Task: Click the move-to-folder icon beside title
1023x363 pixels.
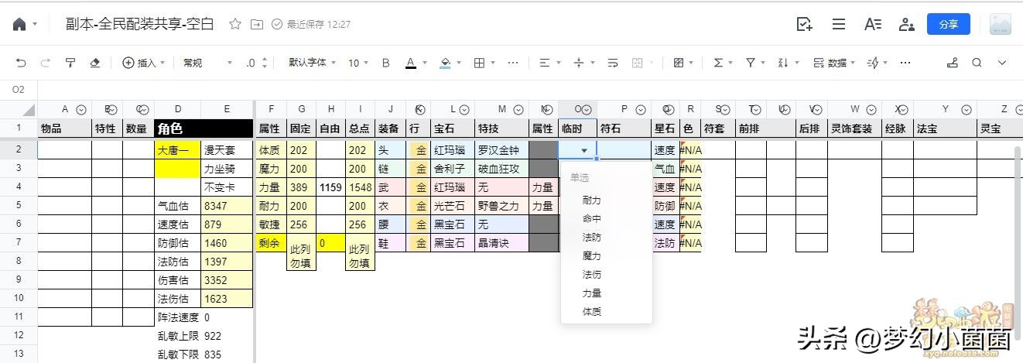Action: click(x=257, y=24)
